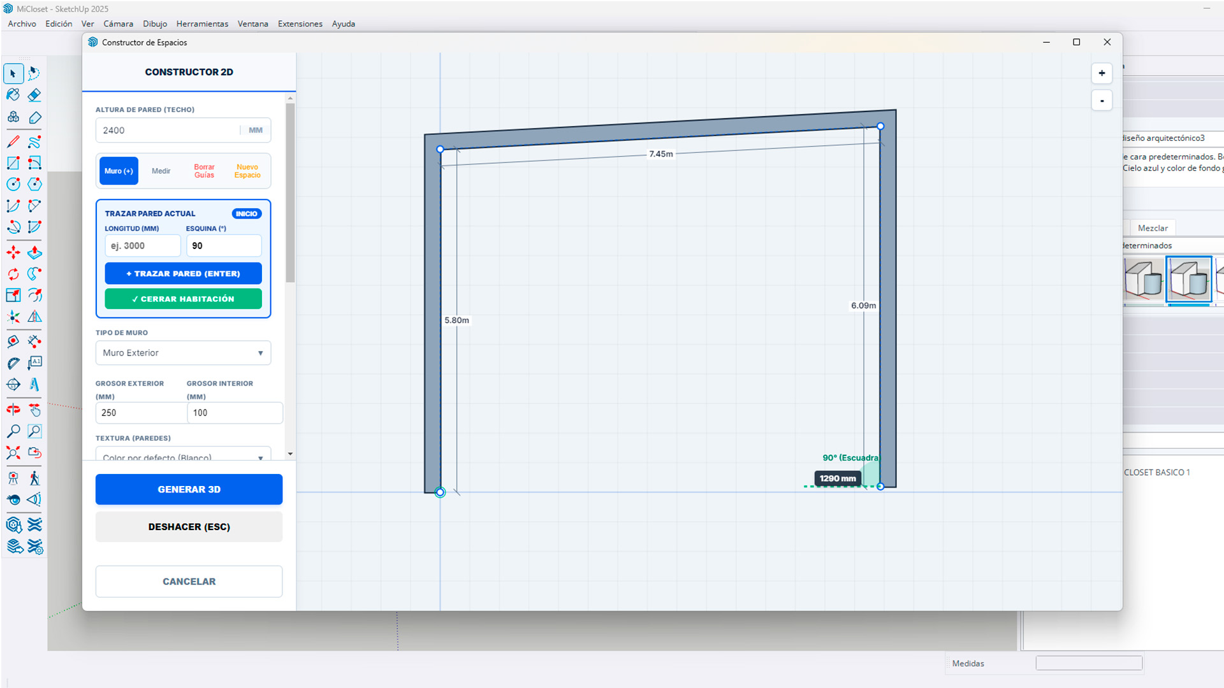Choose the Walk tool

pos(34,478)
